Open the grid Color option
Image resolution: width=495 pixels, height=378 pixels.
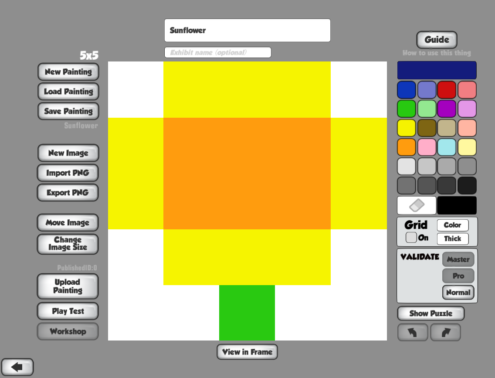(452, 225)
